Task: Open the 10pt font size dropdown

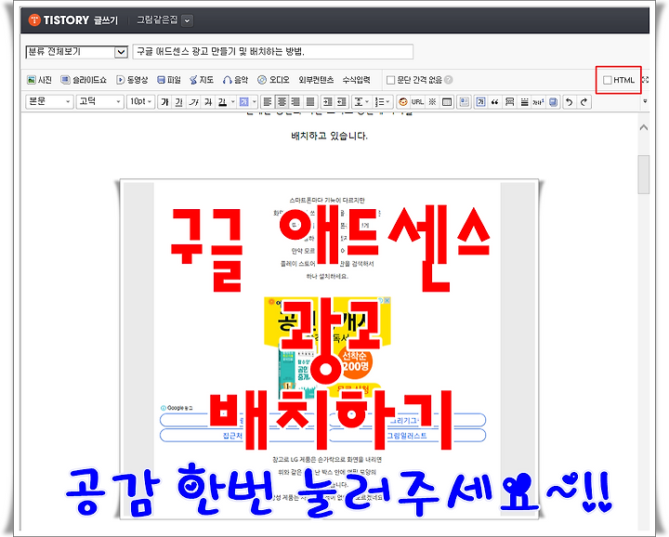Action: pos(140,102)
